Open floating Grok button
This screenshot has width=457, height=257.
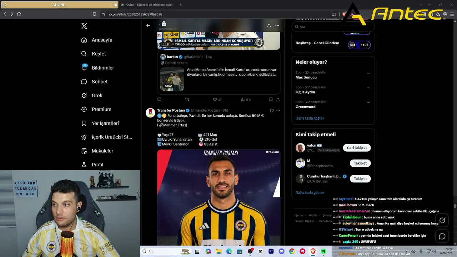coord(442,221)
